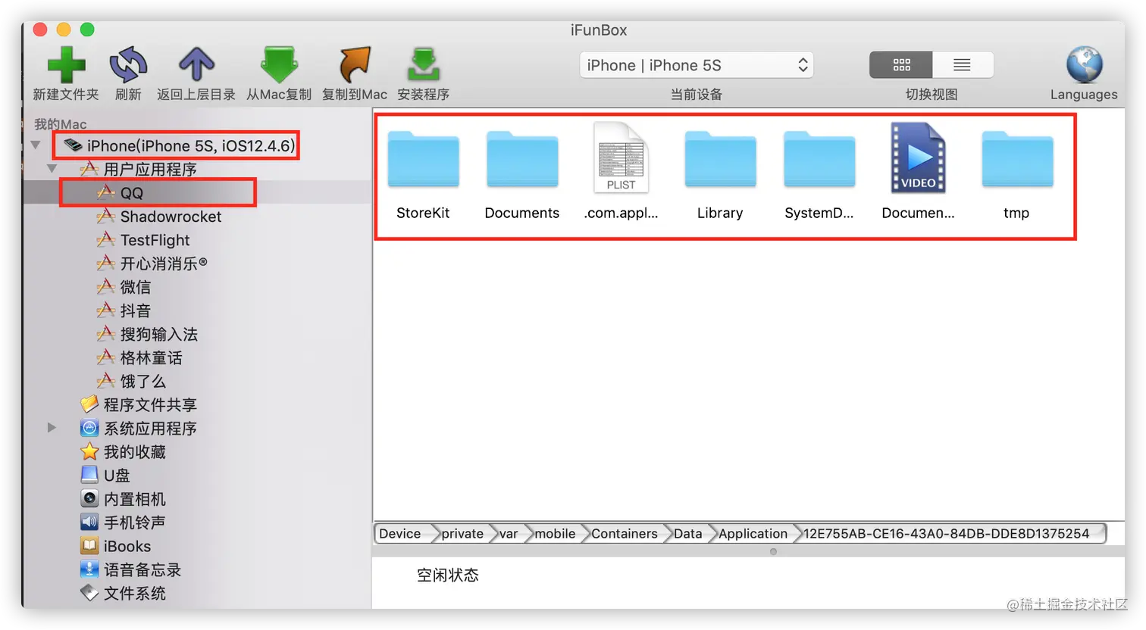Image resolution: width=1146 pixels, height=630 pixels.
Task: Switch to list view
Action: 962,65
